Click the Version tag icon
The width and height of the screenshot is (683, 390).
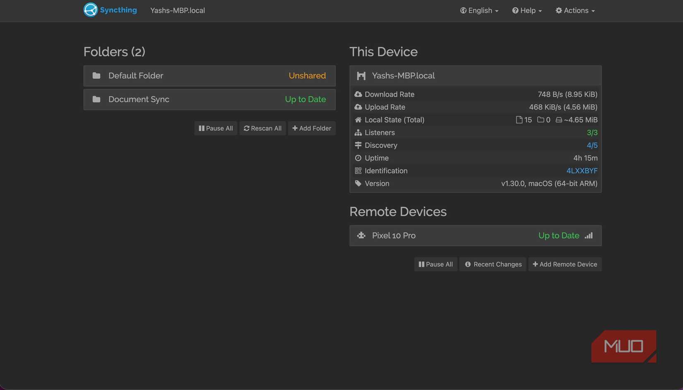pos(358,183)
